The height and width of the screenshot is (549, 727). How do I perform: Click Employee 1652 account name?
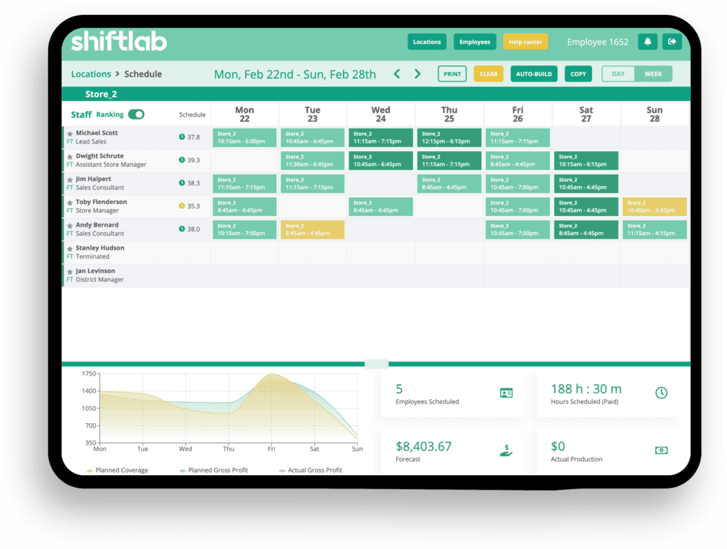[598, 42]
